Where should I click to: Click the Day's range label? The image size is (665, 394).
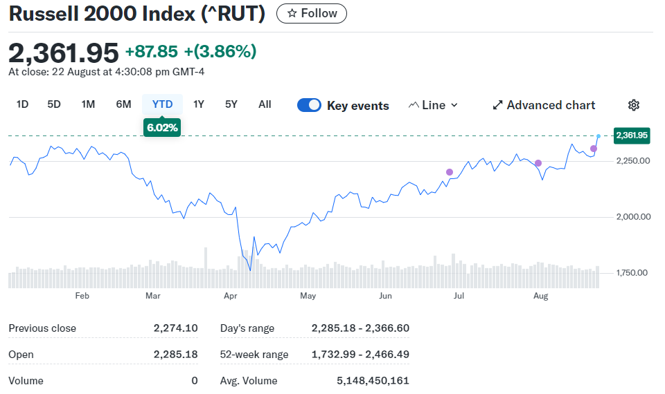(247, 328)
